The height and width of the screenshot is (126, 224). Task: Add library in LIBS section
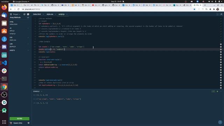[x=28, y=44]
